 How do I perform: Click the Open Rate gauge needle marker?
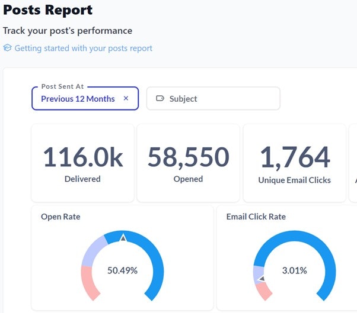[x=123, y=238]
